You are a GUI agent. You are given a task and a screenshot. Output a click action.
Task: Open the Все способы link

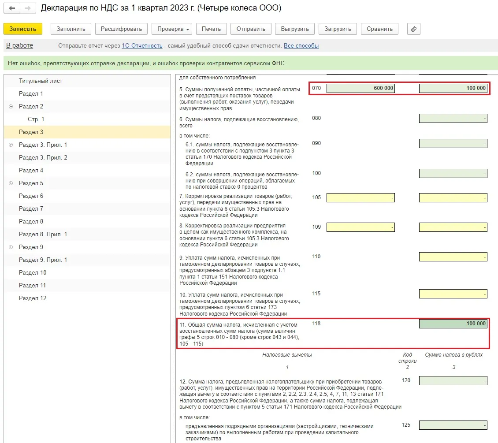point(301,46)
